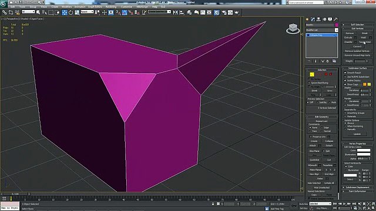376x211 pixels.
Task: Click the Render teapot icon
Action: pyautogui.click(x=237, y=12)
